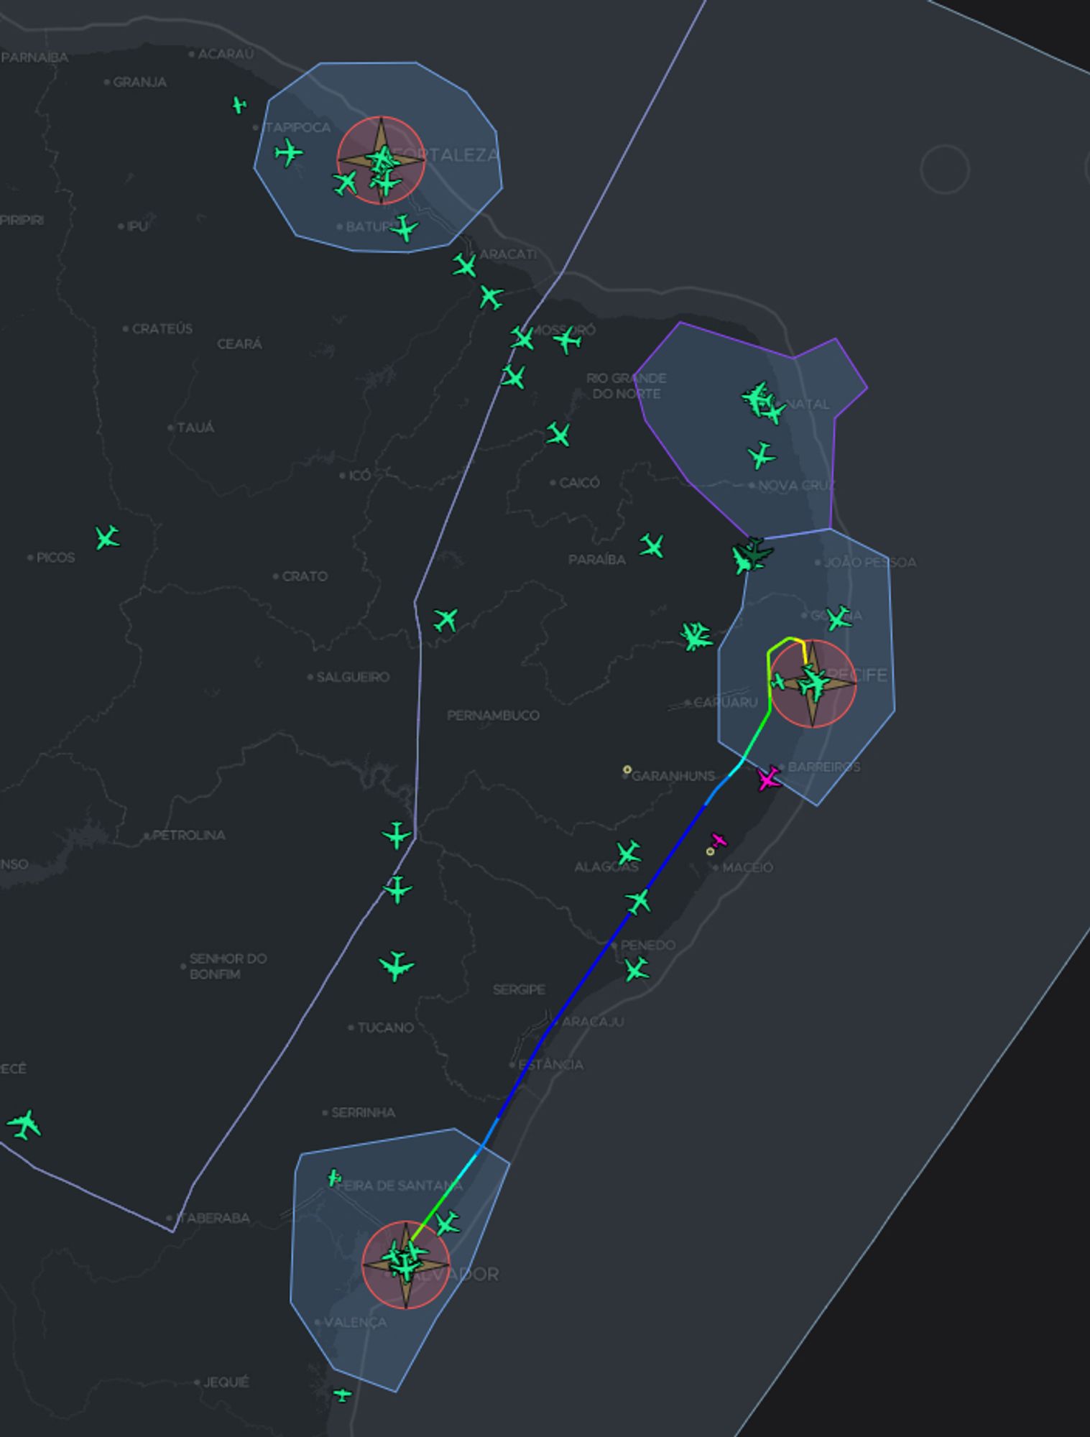
Task: Click the aircraft next to Batur label
Action: [x=405, y=228]
